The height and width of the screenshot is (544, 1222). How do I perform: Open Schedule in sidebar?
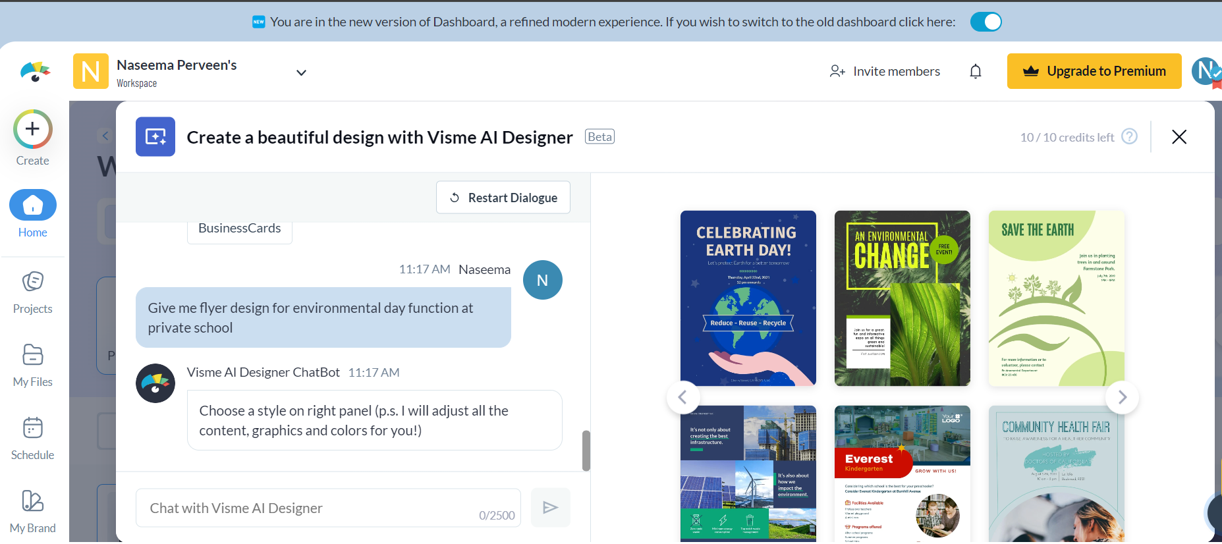pos(32,439)
